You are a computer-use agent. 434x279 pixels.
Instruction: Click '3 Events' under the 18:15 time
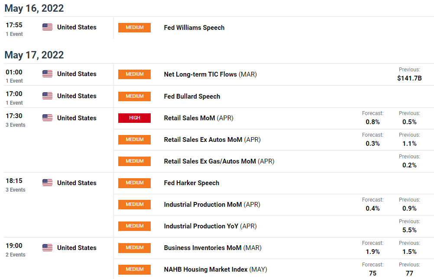(x=16, y=190)
